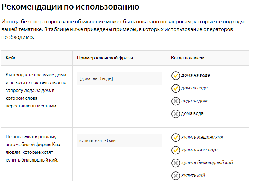Click the checkmark icon beside 'дома на воде'

pos(176,76)
